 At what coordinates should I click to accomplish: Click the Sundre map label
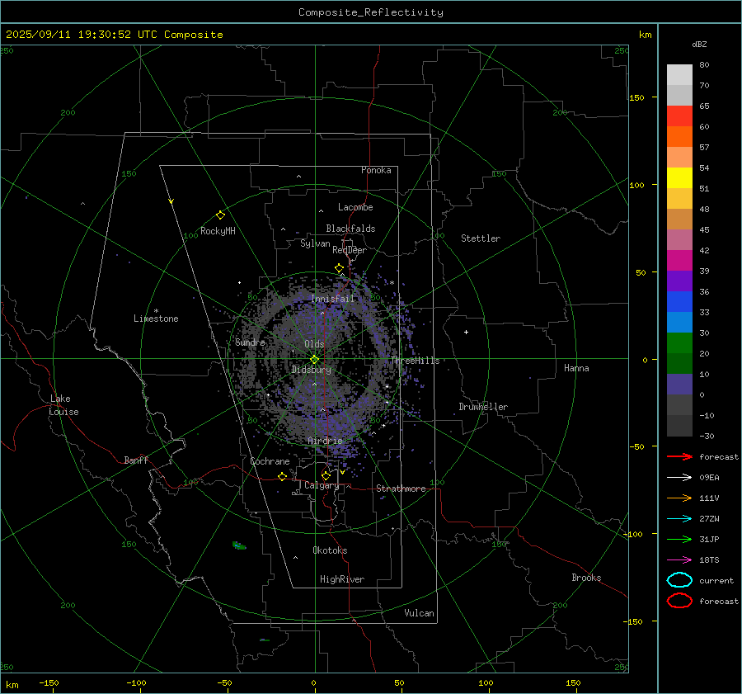[x=250, y=342]
